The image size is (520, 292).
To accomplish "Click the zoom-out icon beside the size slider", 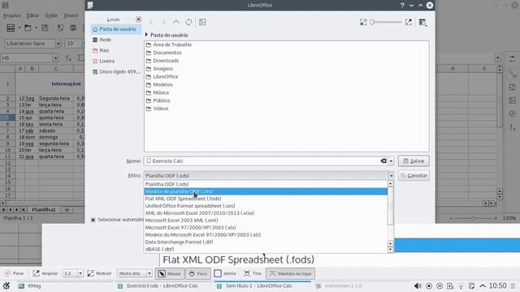I will click(363, 22).
